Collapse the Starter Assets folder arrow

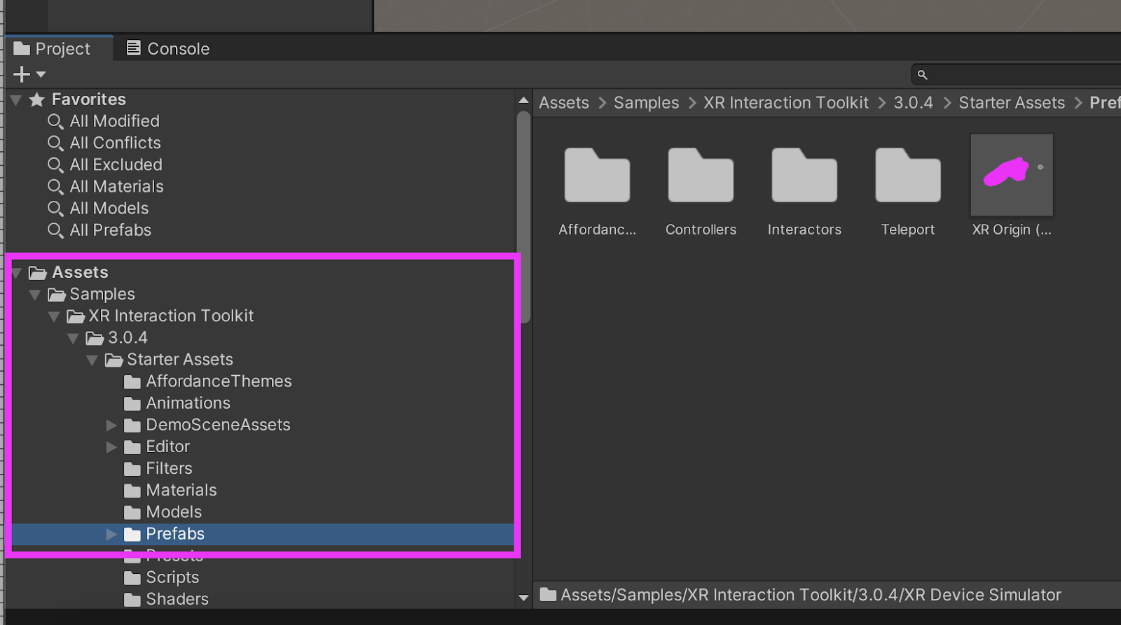click(92, 360)
